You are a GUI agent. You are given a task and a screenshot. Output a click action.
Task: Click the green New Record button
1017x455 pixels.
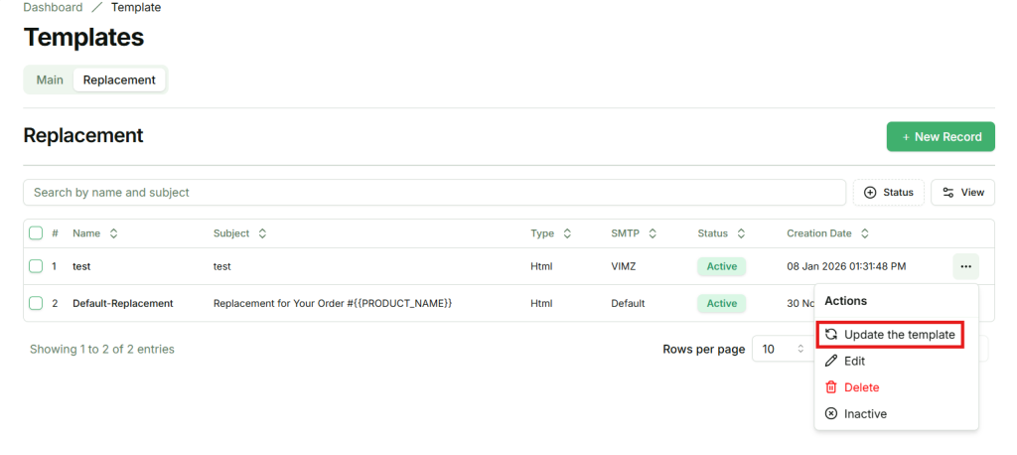[x=941, y=137]
